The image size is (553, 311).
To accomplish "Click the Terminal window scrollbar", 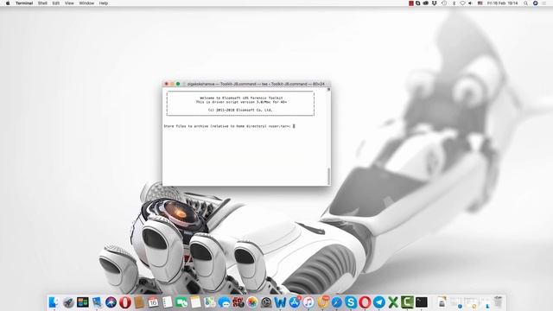I will pyautogui.click(x=328, y=175).
